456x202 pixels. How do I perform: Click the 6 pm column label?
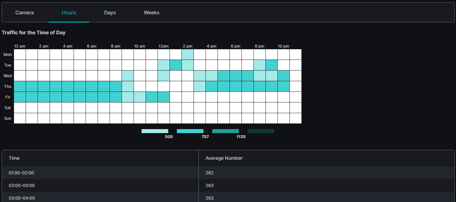(x=235, y=46)
